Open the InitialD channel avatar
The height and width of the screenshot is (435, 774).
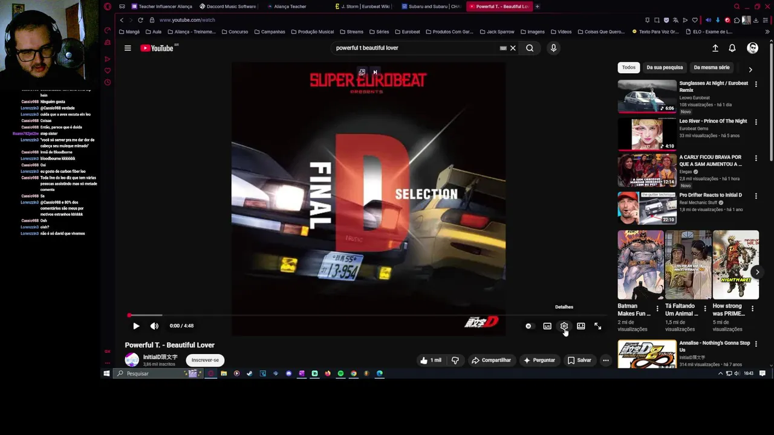(x=132, y=360)
